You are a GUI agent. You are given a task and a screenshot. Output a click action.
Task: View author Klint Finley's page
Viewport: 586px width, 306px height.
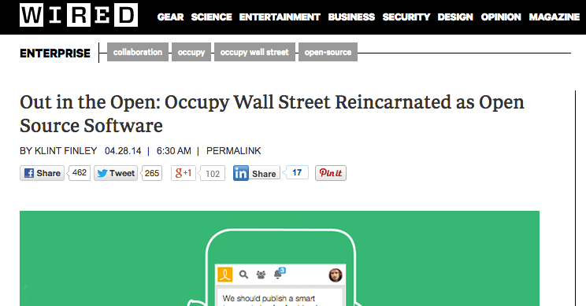[66, 151]
